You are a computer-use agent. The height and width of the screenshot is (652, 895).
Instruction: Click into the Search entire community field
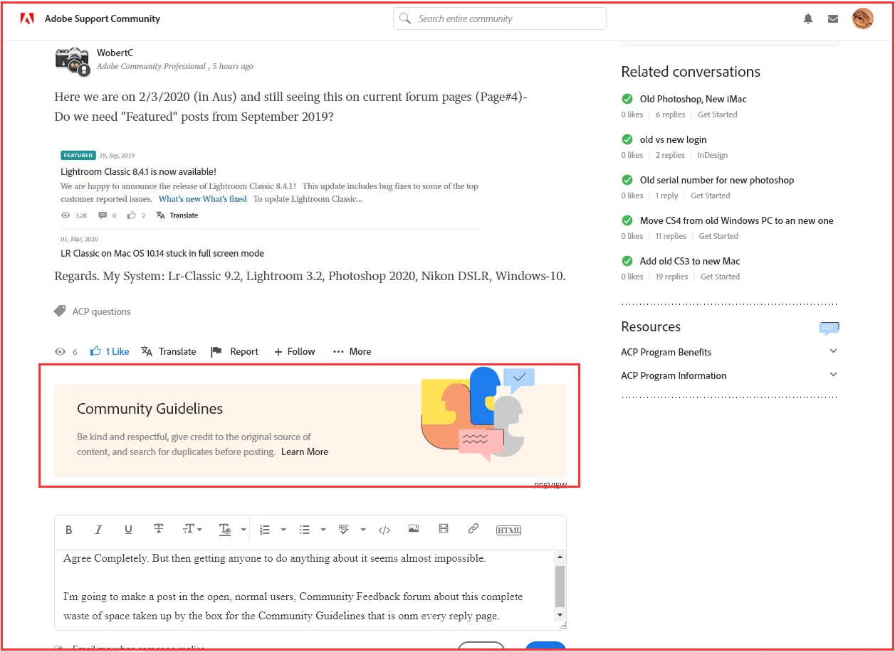[500, 18]
